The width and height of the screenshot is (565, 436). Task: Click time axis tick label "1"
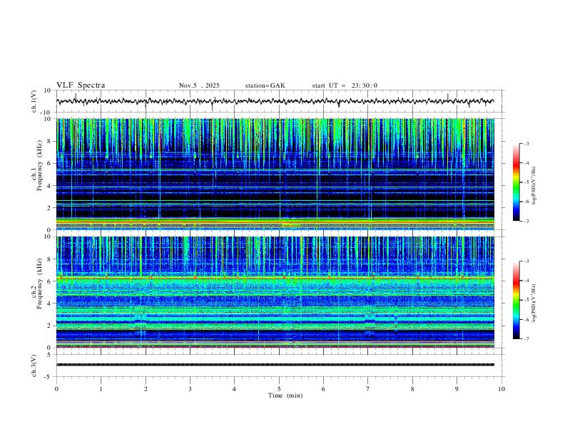pos(101,389)
